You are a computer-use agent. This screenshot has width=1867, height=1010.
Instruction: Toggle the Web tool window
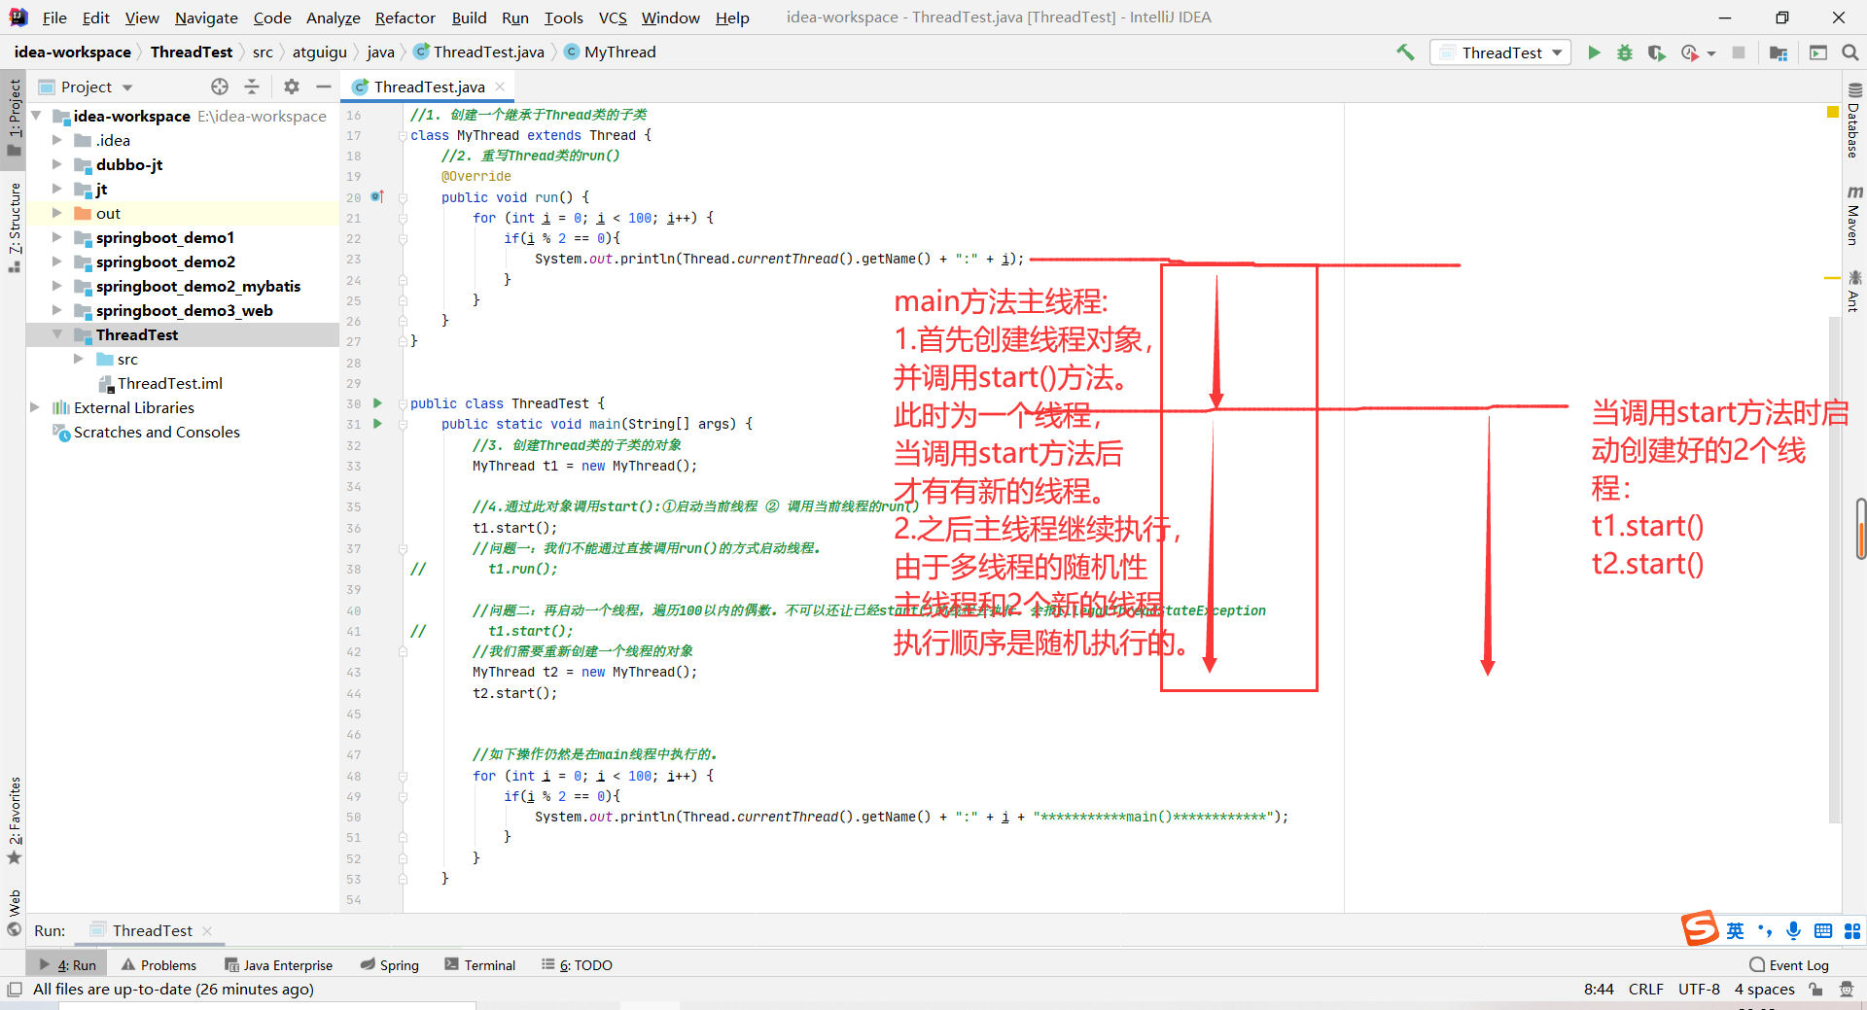click(x=14, y=912)
